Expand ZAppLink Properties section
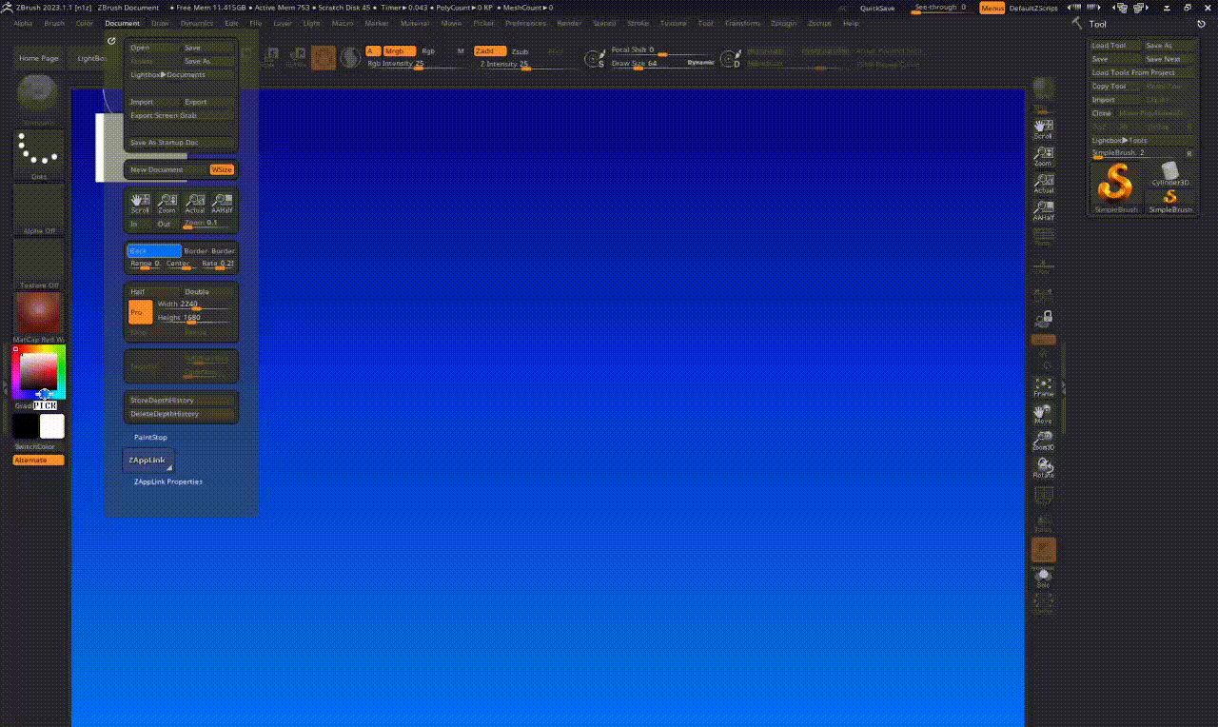Image resolution: width=1218 pixels, height=727 pixels. pos(168,481)
